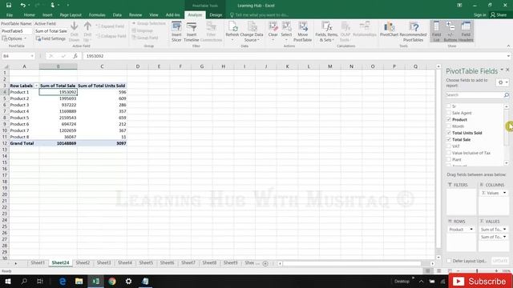
Task: Click Insert Timeline icon
Action: coord(192,31)
